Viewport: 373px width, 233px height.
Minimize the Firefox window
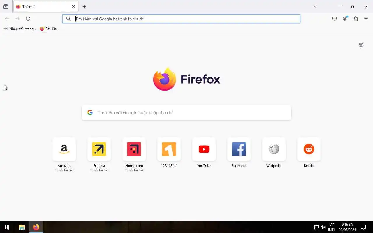339,6
